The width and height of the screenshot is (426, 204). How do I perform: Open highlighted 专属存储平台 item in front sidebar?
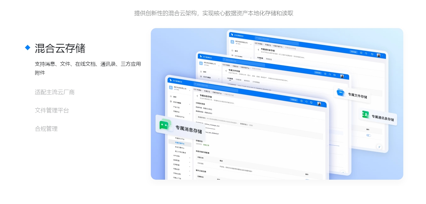180,143
